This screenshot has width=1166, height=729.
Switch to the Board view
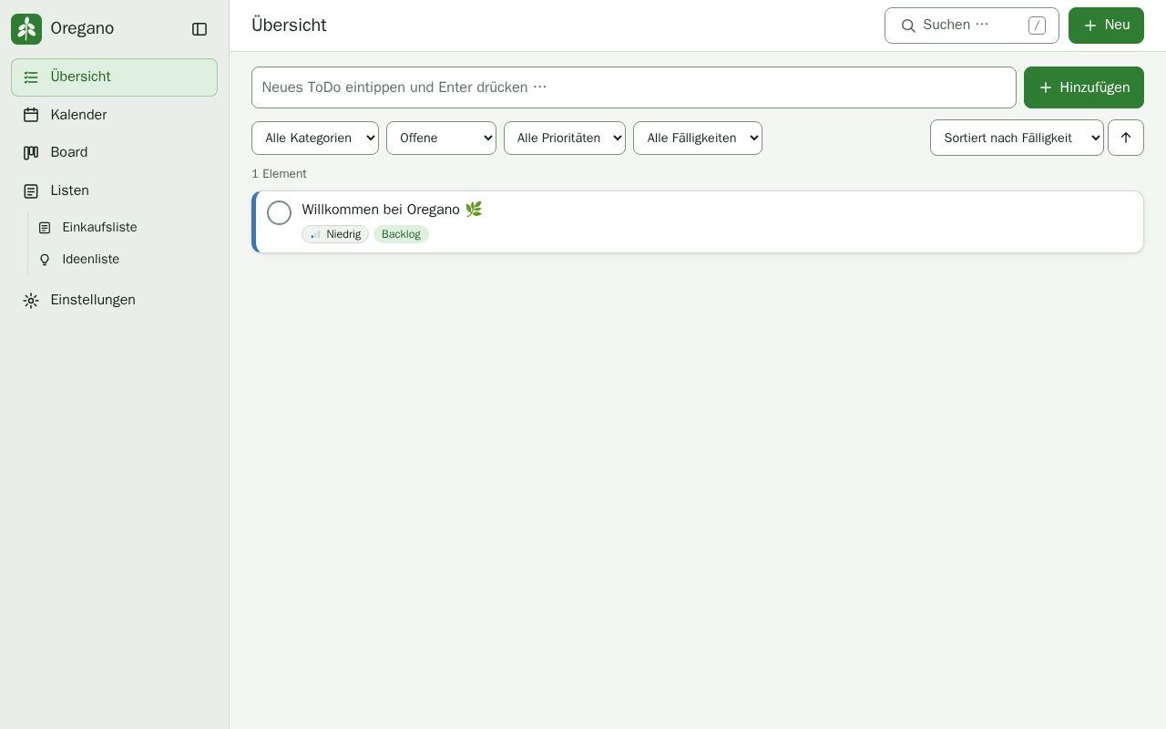(114, 152)
